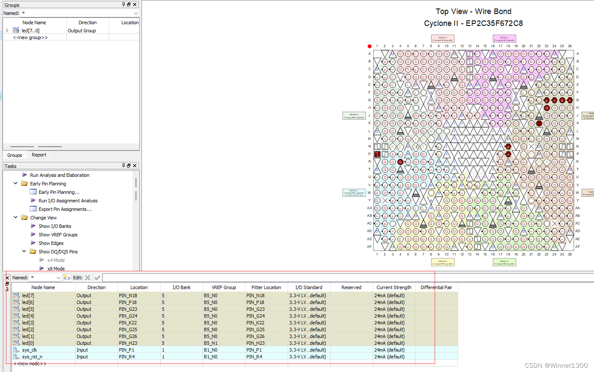Click the output pin icon for led[4]

[16, 315]
